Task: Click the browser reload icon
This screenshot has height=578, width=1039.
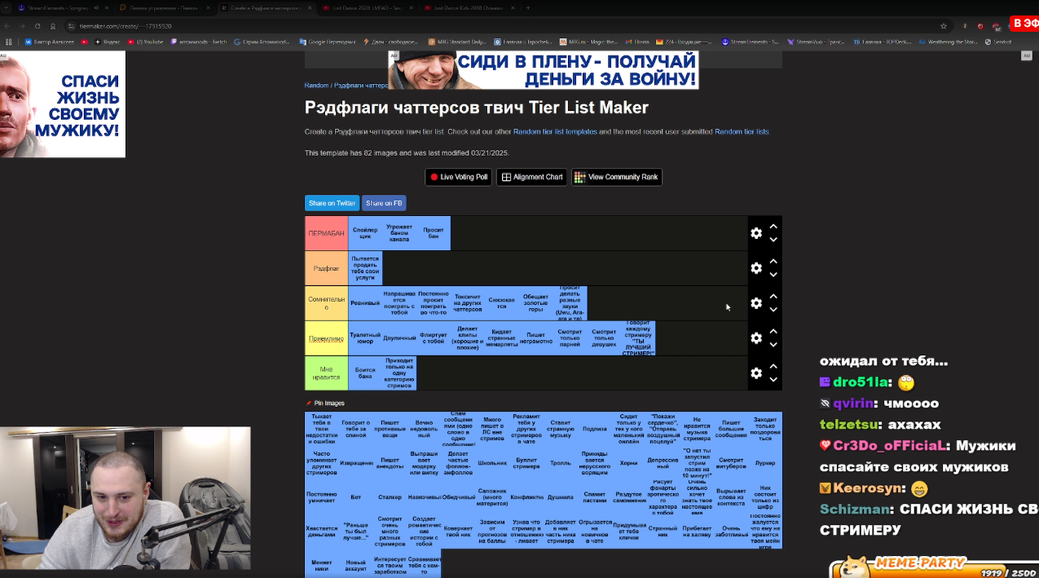Action: pos(37,26)
